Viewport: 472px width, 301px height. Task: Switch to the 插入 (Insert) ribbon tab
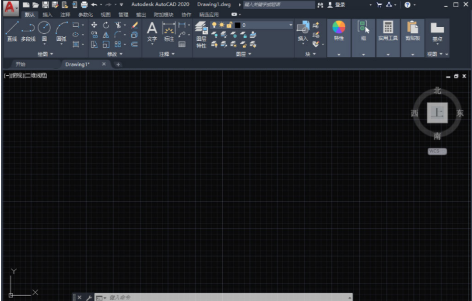48,14
